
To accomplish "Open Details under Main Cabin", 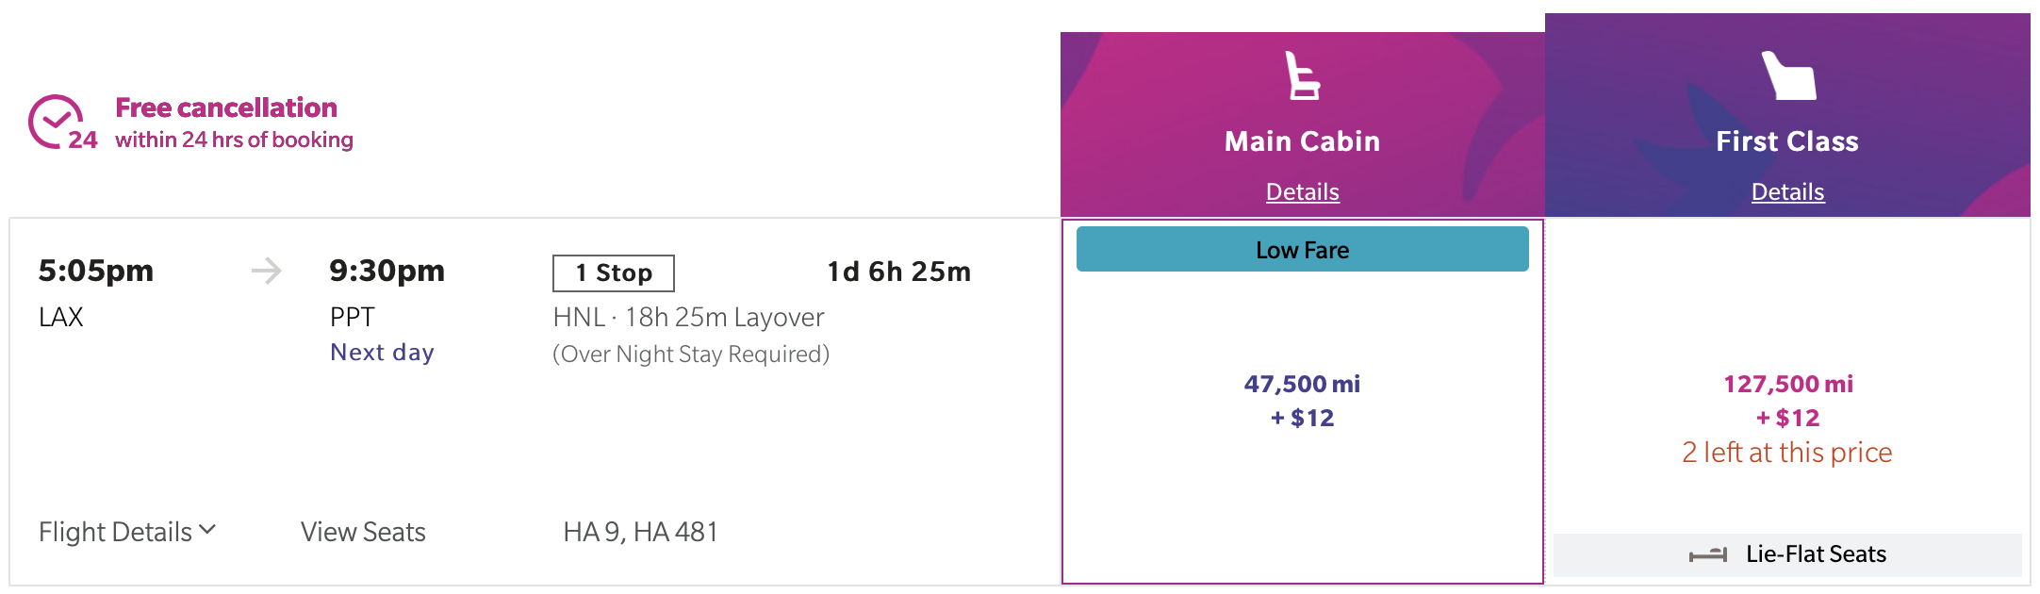I will (1302, 191).
